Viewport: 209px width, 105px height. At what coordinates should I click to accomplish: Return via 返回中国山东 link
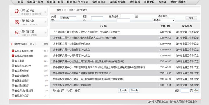178,2
